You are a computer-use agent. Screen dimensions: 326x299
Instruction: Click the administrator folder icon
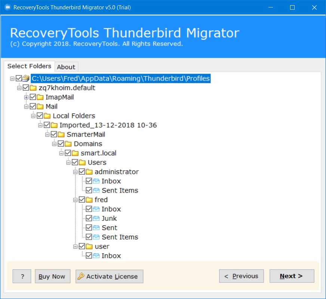click(x=89, y=172)
